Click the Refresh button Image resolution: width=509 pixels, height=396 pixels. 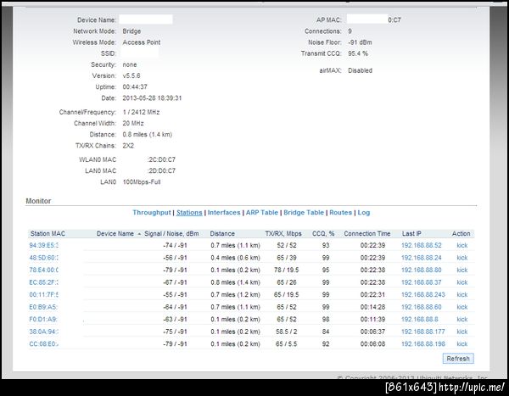pos(458,359)
